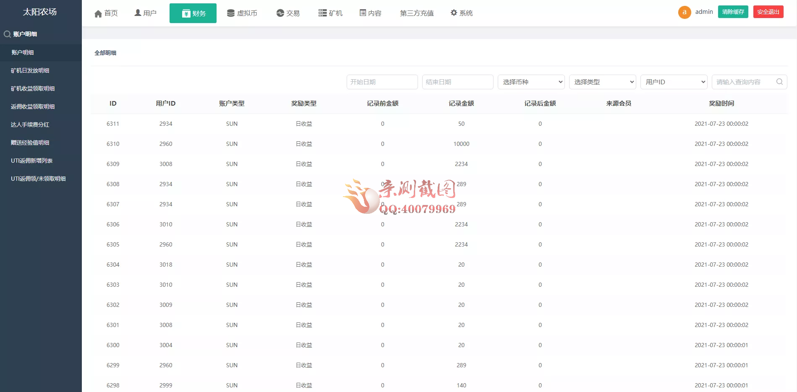This screenshot has height=392, width=797.
Task: Click the 财务 finance wallet icon
Action: coord(185,13)
